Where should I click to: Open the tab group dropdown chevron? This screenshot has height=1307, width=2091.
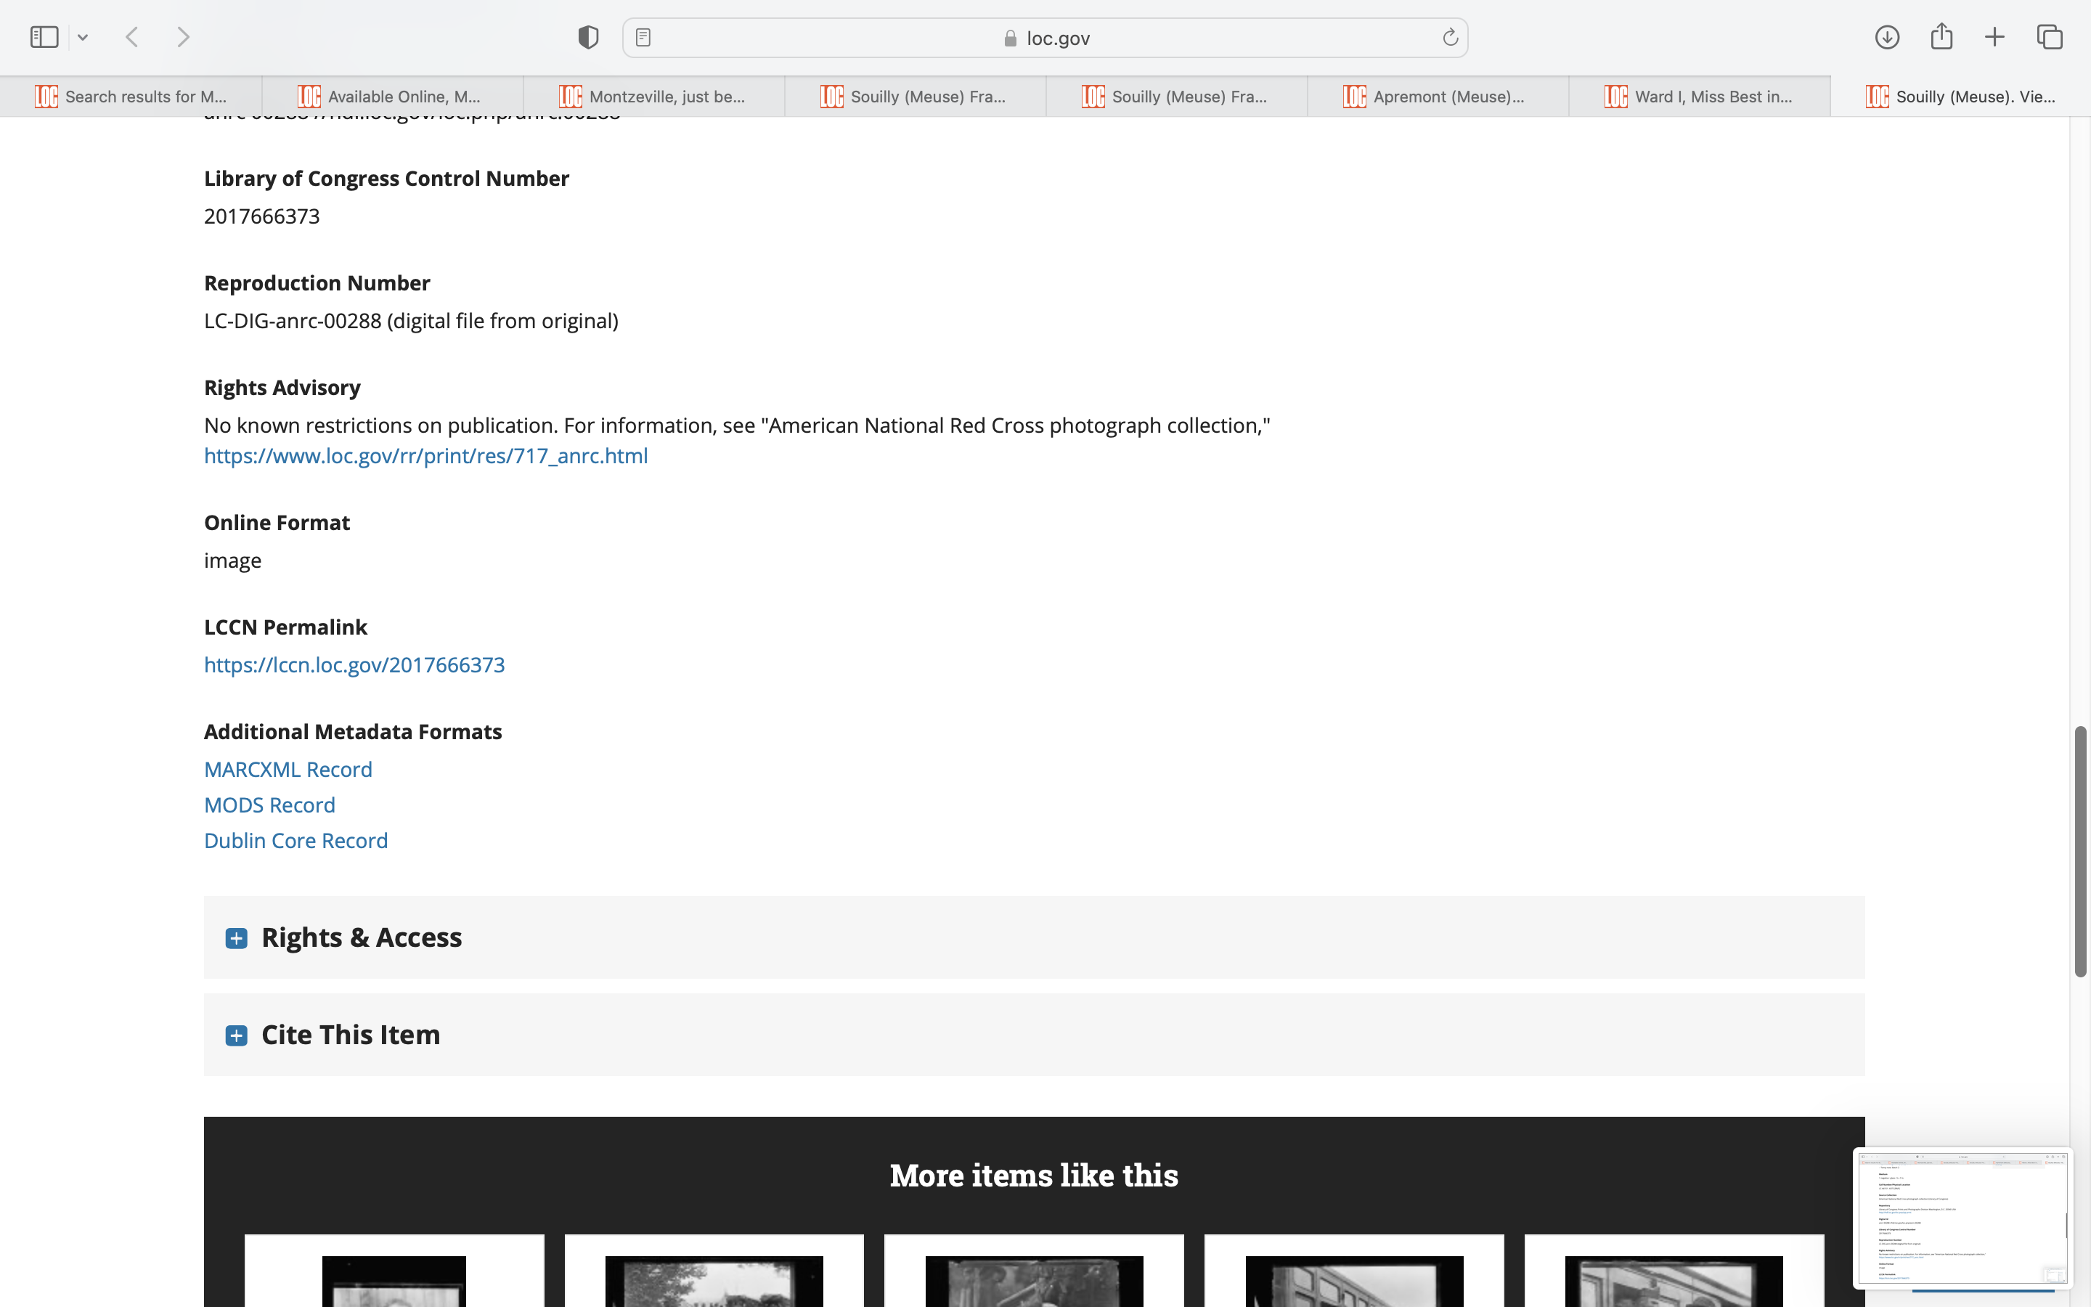point(83,37)
